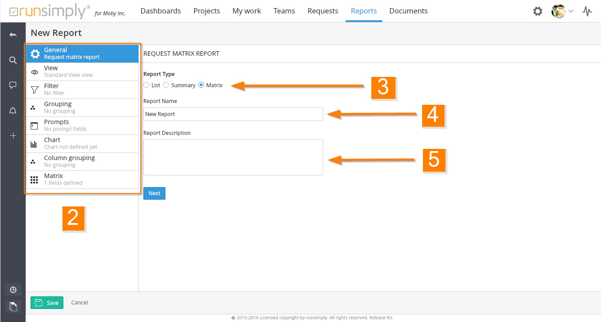Select the Matrix report type
The width and height of the screenshot is (601, 322).
201,85
